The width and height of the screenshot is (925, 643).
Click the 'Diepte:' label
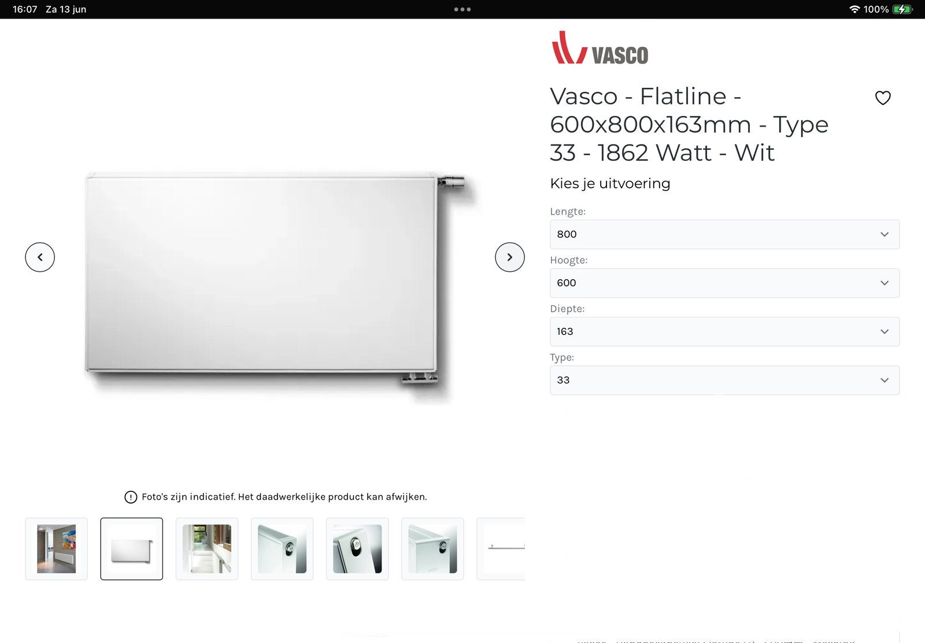coord(567,309)
